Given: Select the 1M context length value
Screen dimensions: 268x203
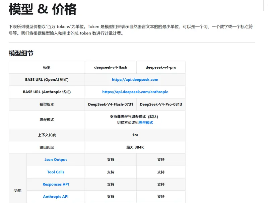Looking at the screenshot, I should 135,135.
